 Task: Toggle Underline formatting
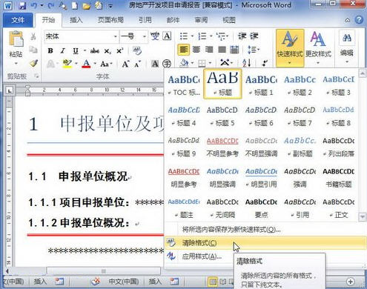(x=76, y=50)
